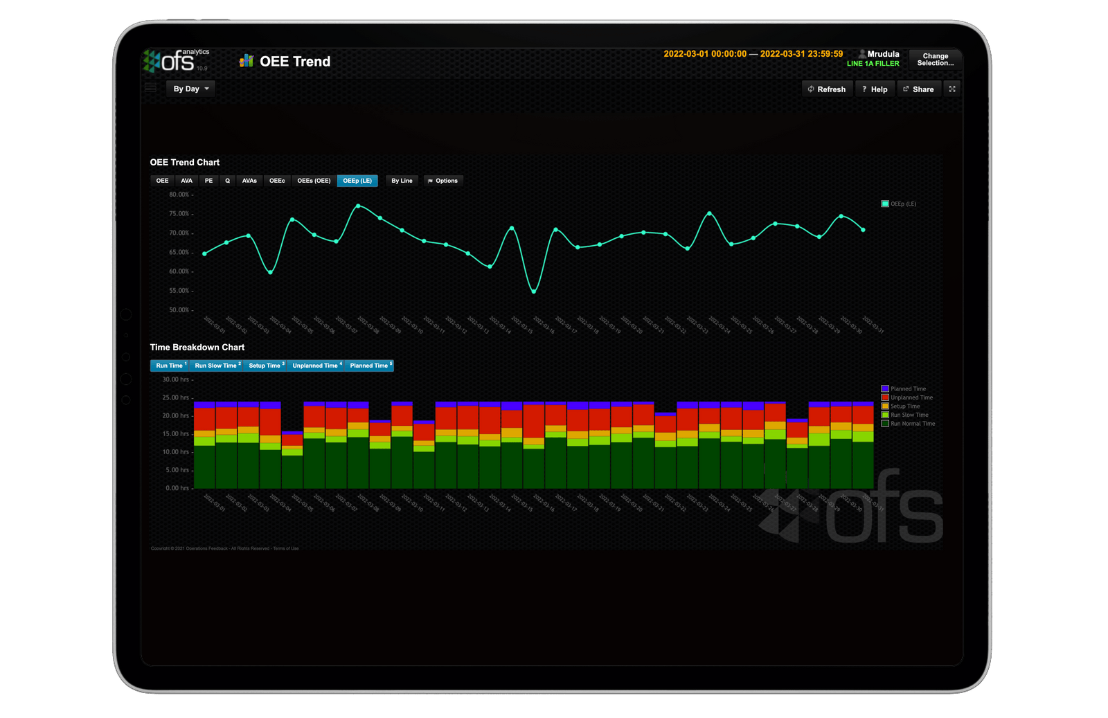This screenshot has height=718, width=1108.
Task: Click the Change Selection button
Action: [x=935, y=60]
